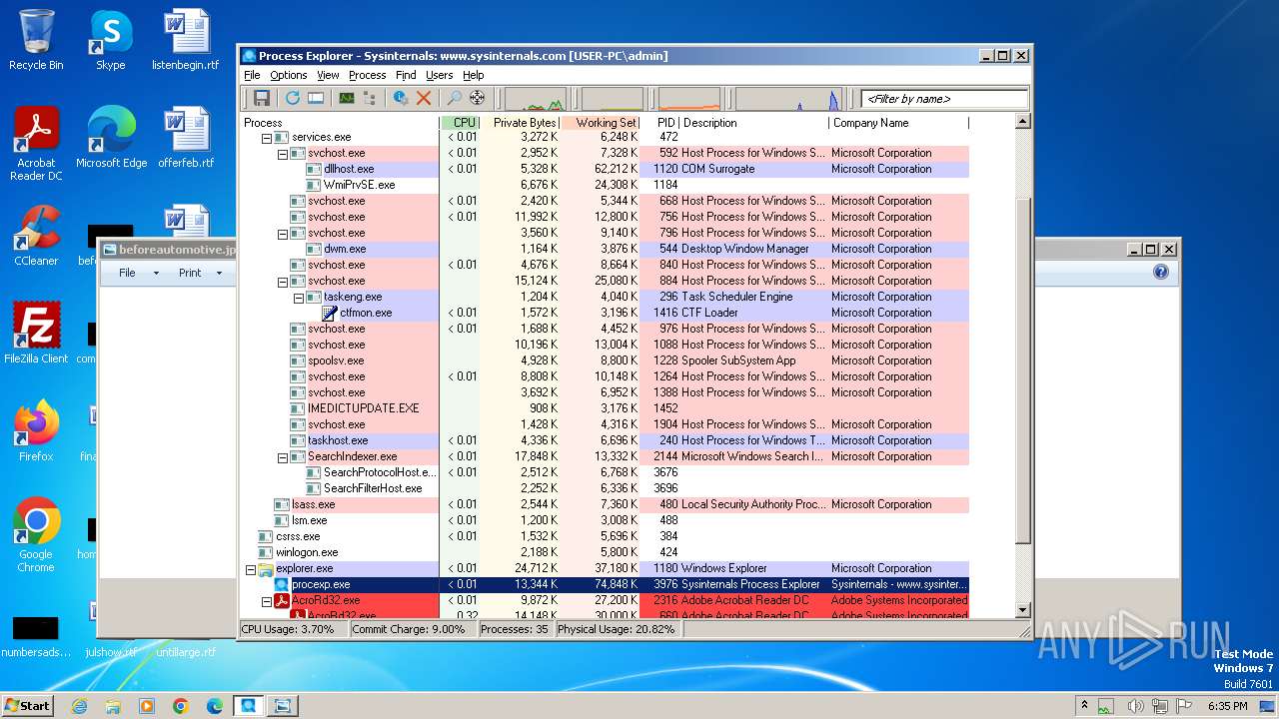Collapse svchost.exe PID 796 tree node
The width and height of the screenshot is (1279, 719).
pos(282,234)
